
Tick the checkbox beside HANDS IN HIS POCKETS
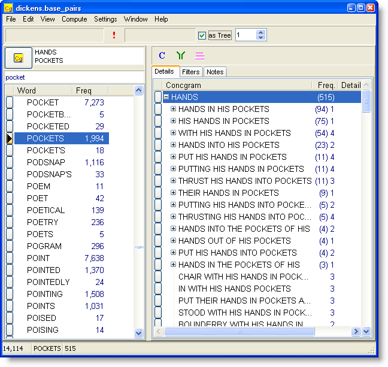click(158, 109)
